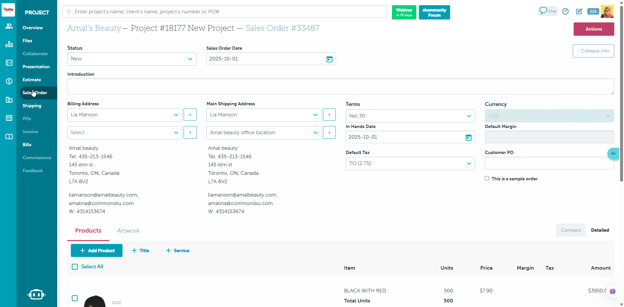Select the BLACK WITH RED product checkbox
The height and width of the screenshot is (307, 624).
tap(75, 298)
